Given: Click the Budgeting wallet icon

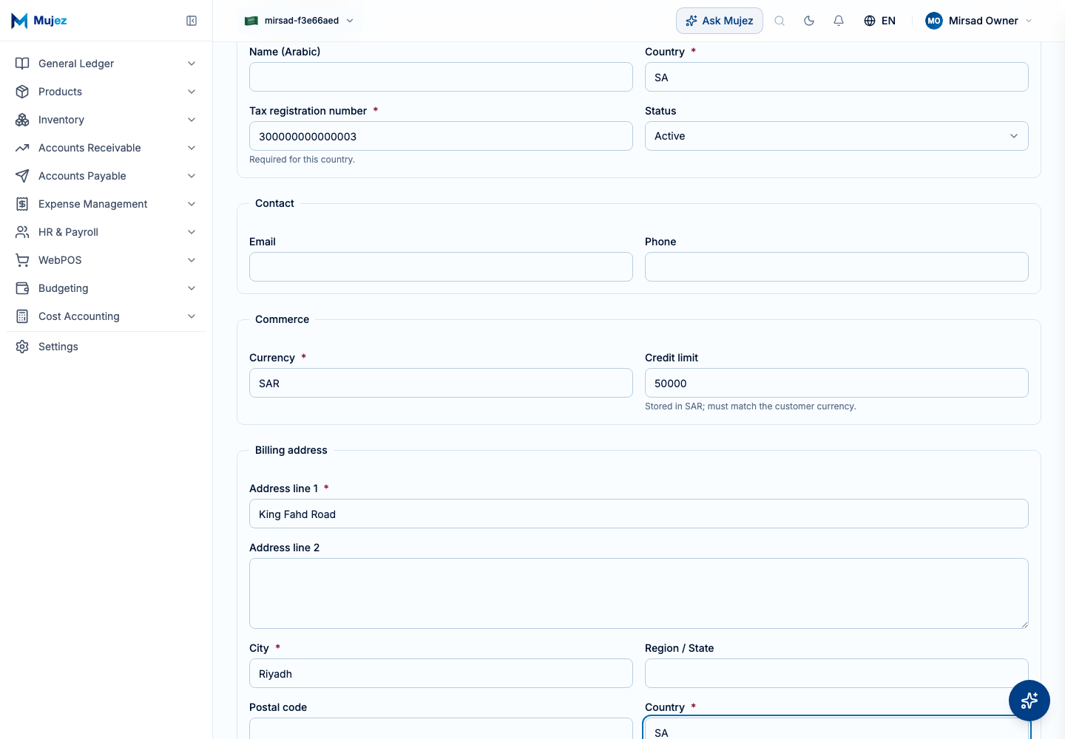Looking at the screenshot, I should coord(22,288).
